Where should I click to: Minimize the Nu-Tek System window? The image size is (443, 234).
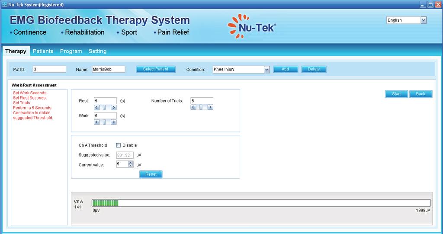pos(423,4)
